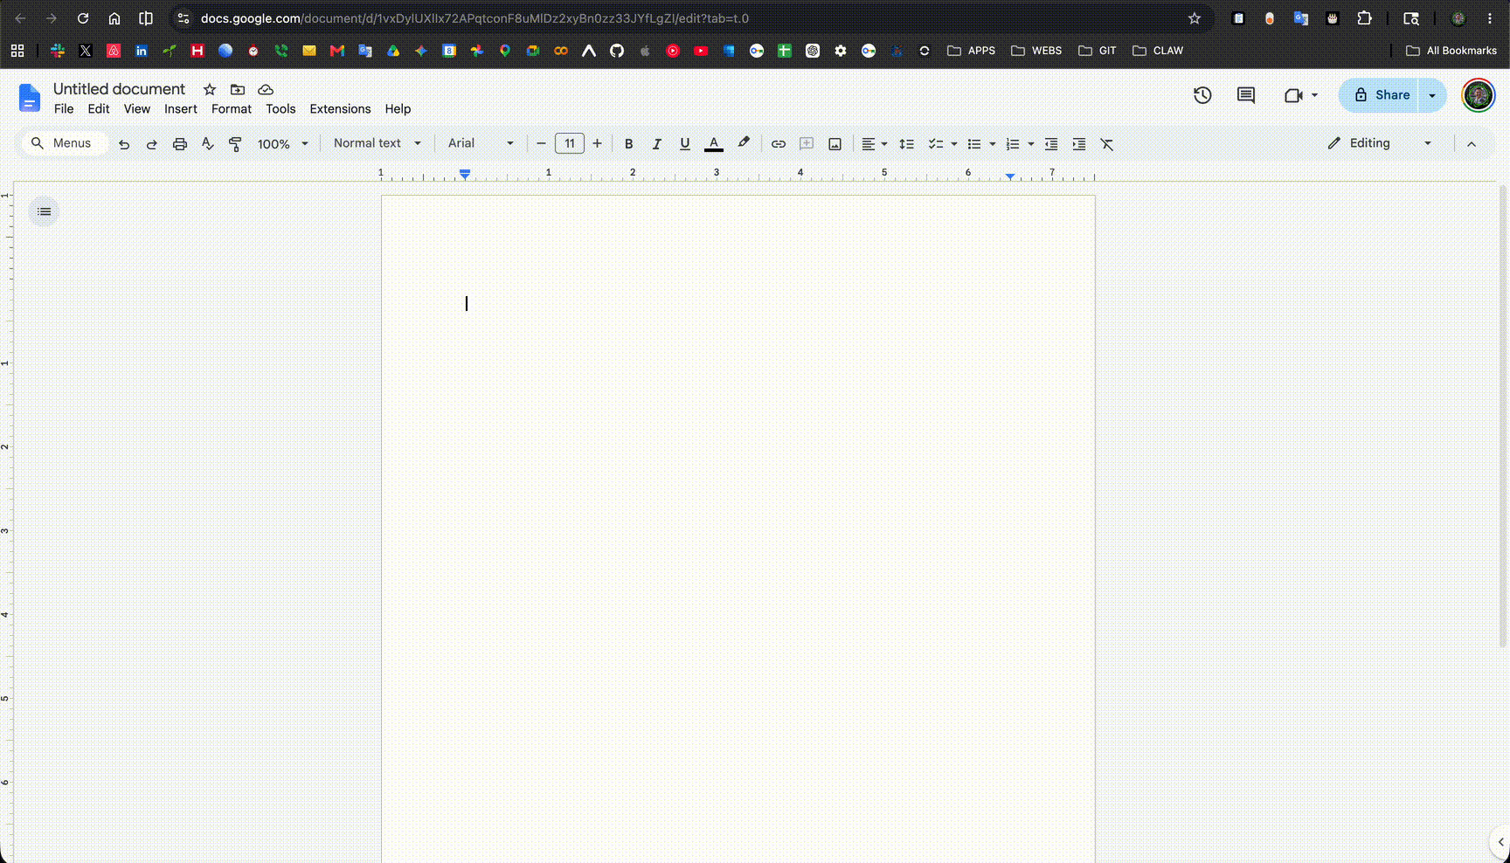Open All Bookmarks folder
The width and height of the screenshot is (1510, 863).
click(1451, 51)
